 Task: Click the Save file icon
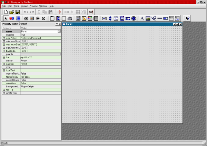17,12
